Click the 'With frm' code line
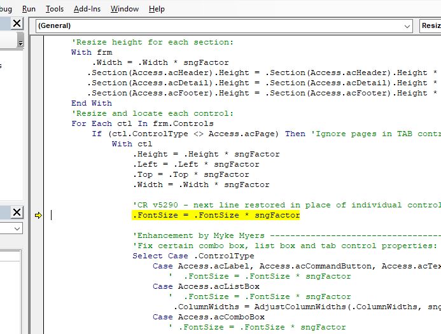Screen dimensions: 441x334 pos(92,52)
